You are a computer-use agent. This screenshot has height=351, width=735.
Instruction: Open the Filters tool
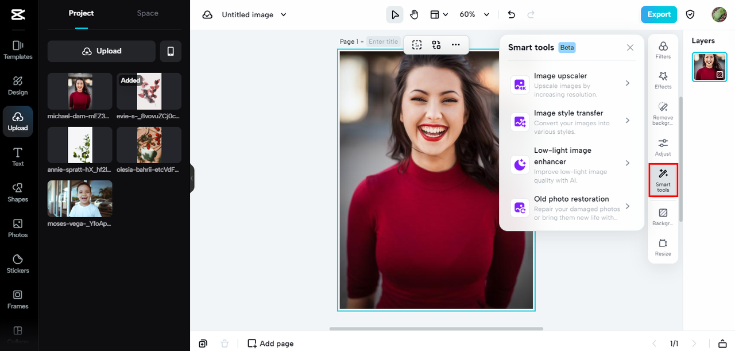[663, 50]
